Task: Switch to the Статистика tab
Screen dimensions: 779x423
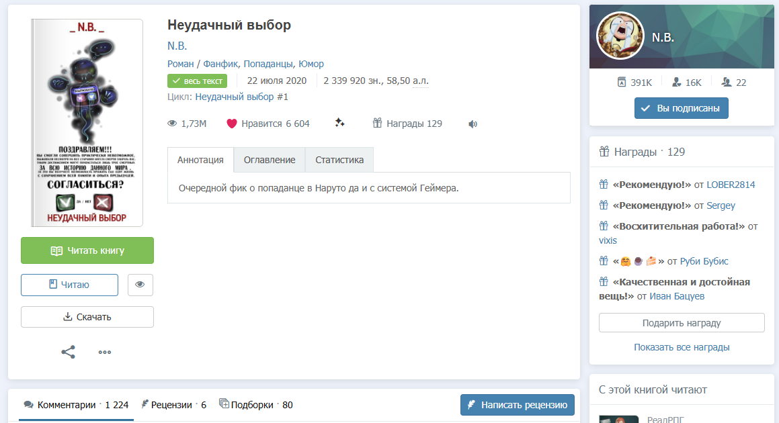Action: pyautogui.click(x=339, y=160)
